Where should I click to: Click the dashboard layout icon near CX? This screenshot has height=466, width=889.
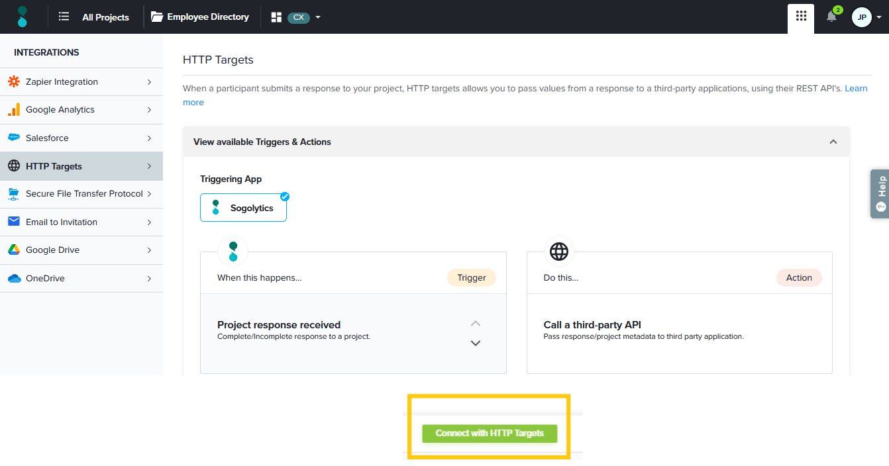[x=277, y=17]
